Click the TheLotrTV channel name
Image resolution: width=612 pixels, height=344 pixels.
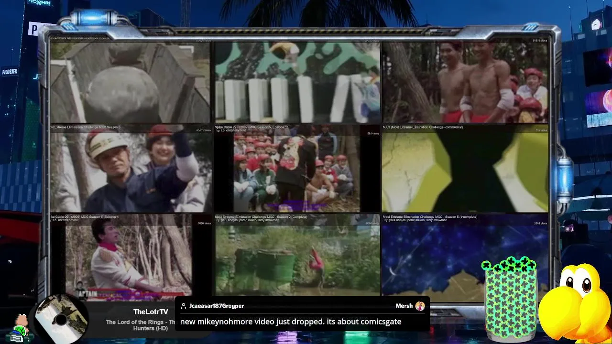[x=151, y=312]
